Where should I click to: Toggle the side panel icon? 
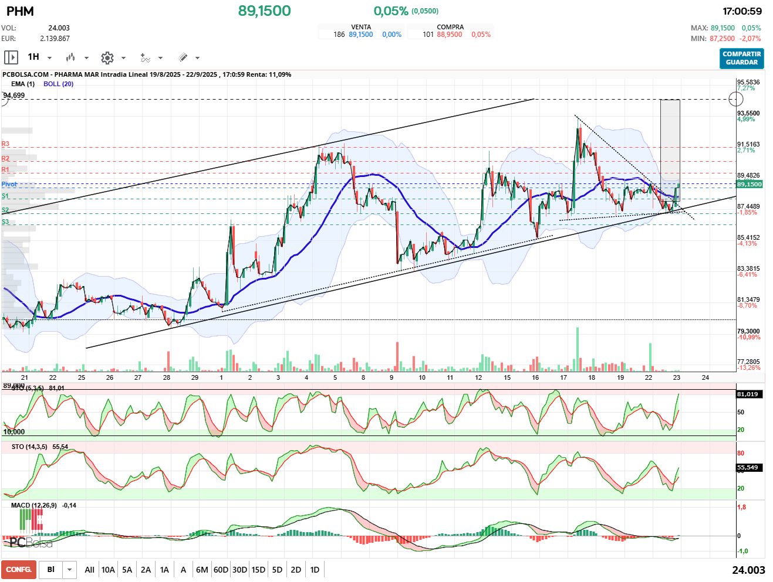coord(11,57)
